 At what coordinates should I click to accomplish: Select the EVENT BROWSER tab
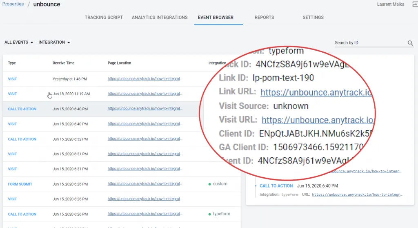pyautogui.click(x=216, y=17)
